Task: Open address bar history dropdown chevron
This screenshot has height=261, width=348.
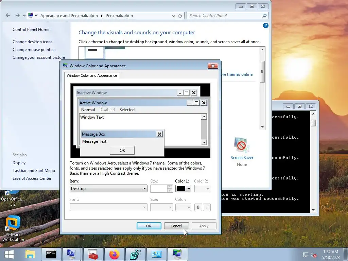Action: [x=174, y=16]
